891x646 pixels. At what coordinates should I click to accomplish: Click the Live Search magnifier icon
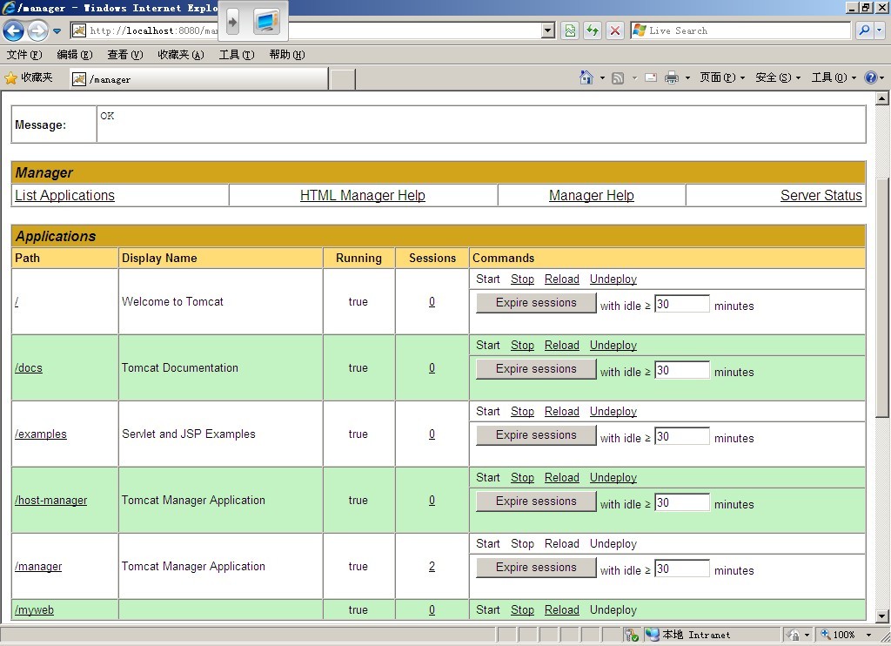(864, 30)
